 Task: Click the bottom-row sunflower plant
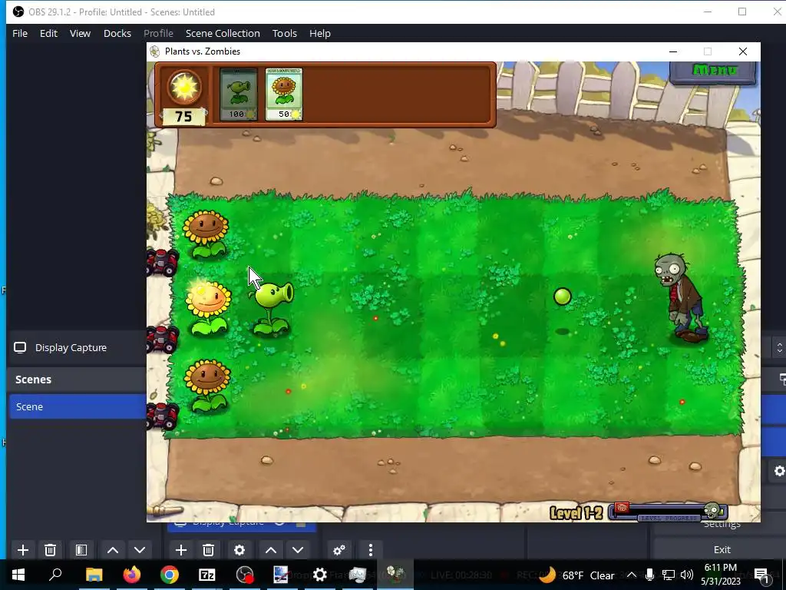(x=207, y=385)
